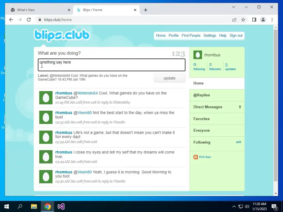The width and height of the screenshot is (283, 212).
Task: Click the blips.club logo
Action: 62,35
